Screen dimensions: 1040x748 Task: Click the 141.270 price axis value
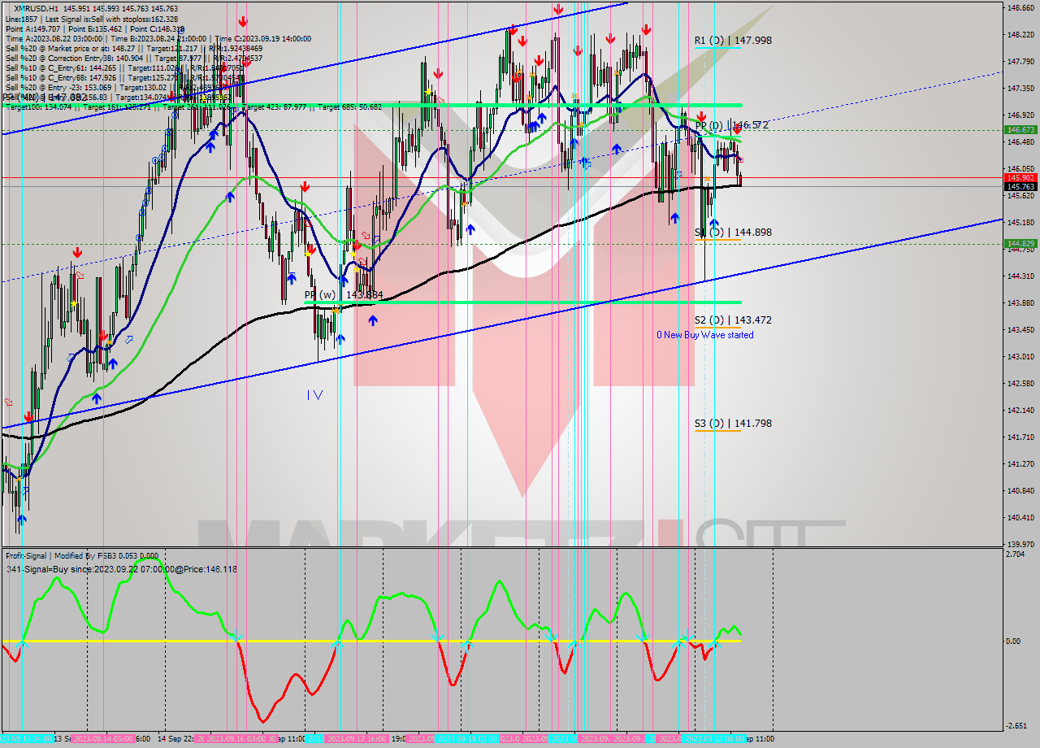pyautogui.click(x=1020, y=464)
